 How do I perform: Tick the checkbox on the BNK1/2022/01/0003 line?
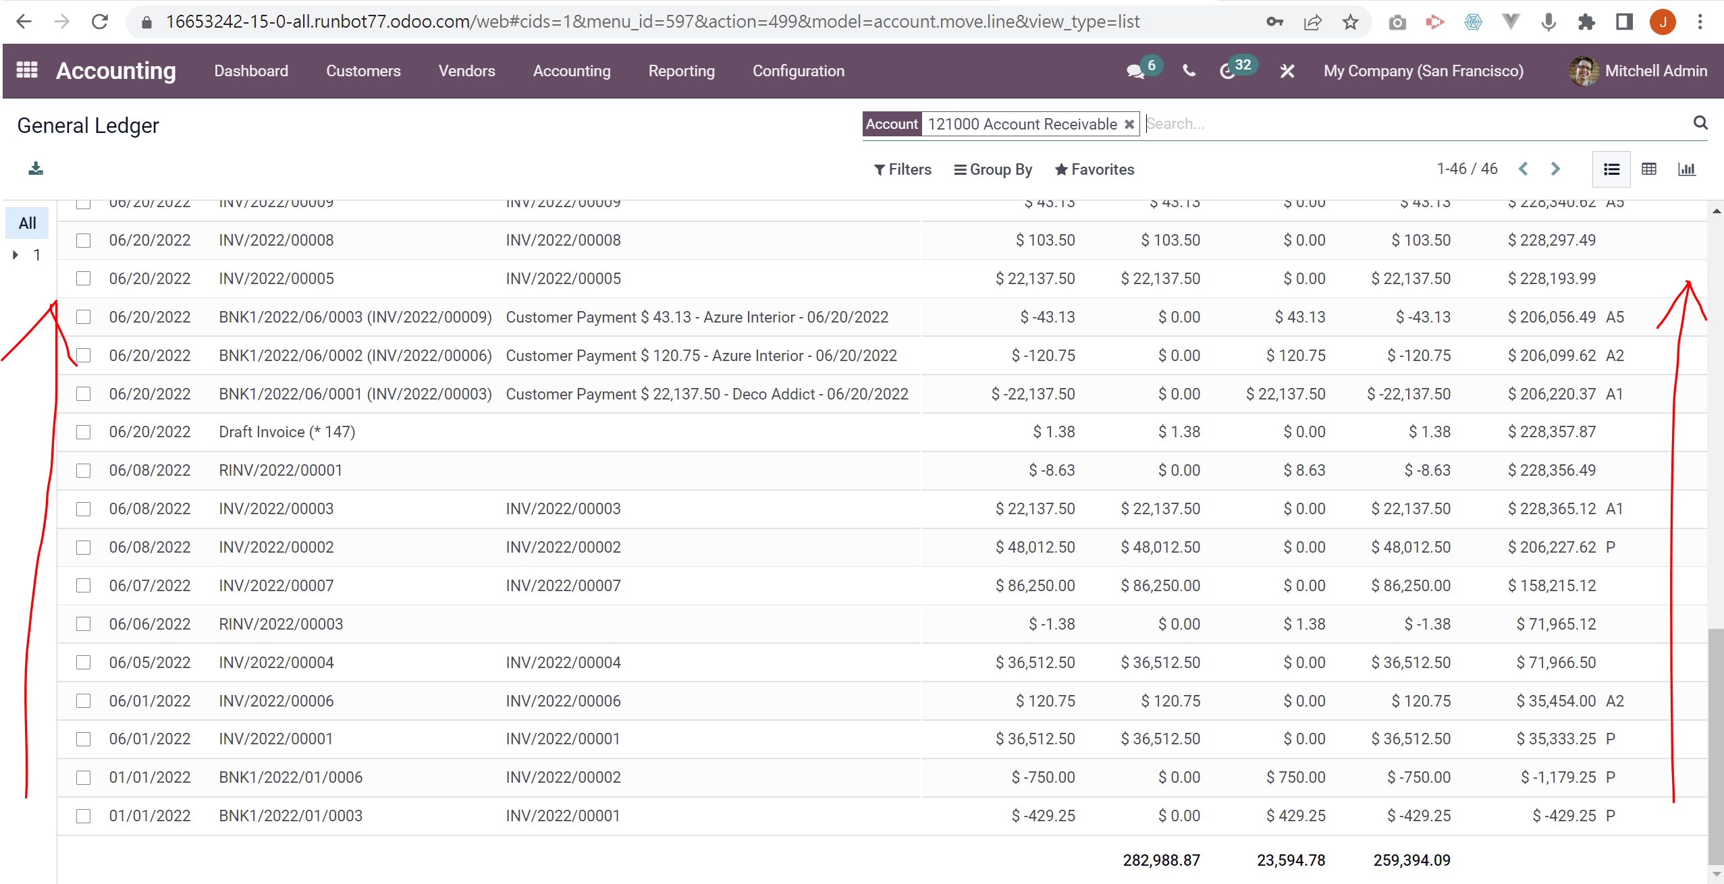83,816
